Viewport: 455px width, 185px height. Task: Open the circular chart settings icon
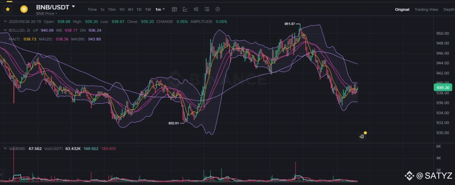point(218,9)
